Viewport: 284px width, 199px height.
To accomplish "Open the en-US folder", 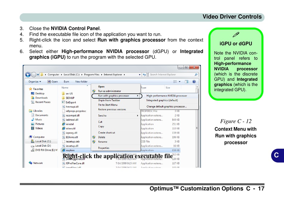I will [x=67, y=94].
